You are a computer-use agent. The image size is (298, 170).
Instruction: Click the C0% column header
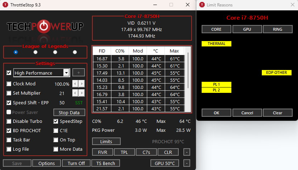(x=120, y=51)
